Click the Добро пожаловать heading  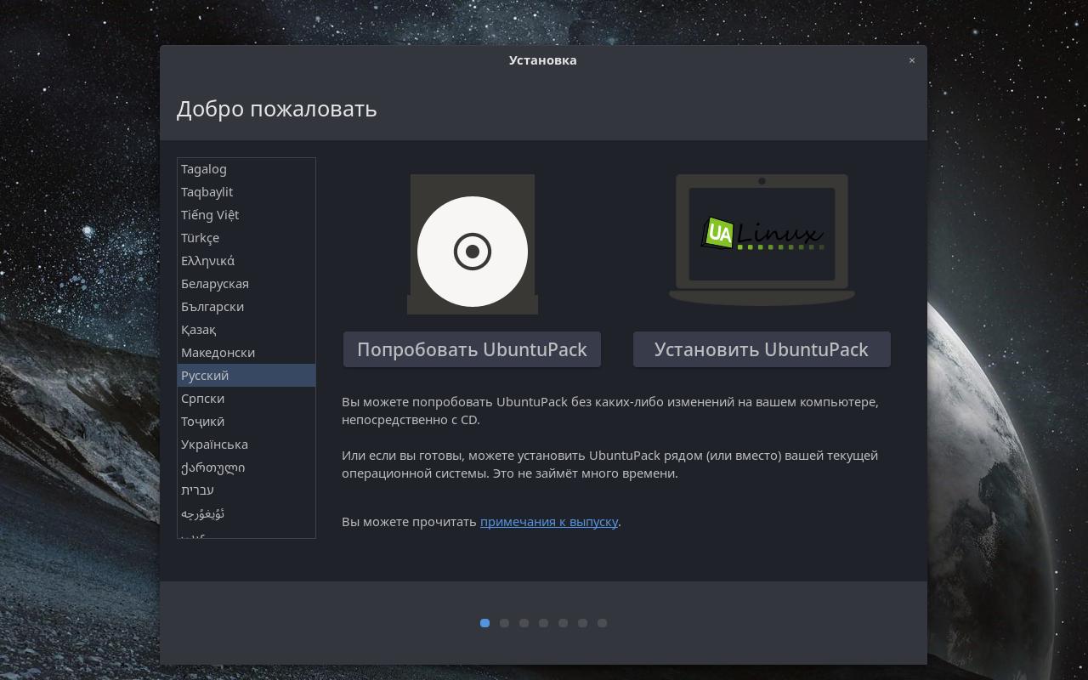click(x=276, y=110)
